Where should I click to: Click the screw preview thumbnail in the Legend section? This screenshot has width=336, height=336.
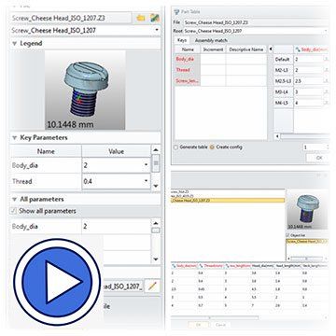[x=85, y=91]
